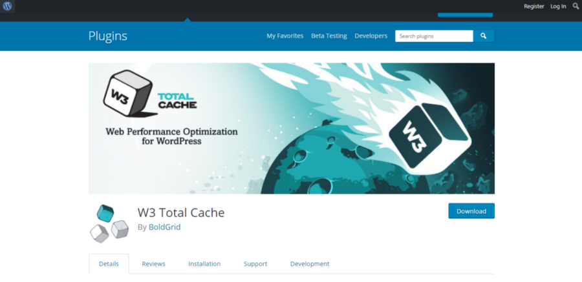Open Beta Testing page
The image size is (582, 282).
[329, 36]
